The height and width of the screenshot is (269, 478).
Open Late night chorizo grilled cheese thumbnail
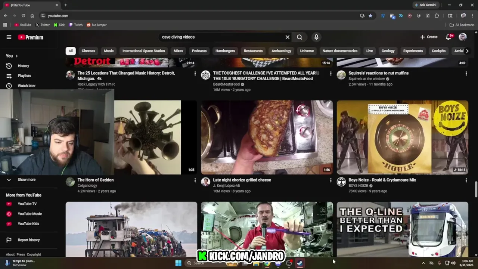[x=267, y=137]
